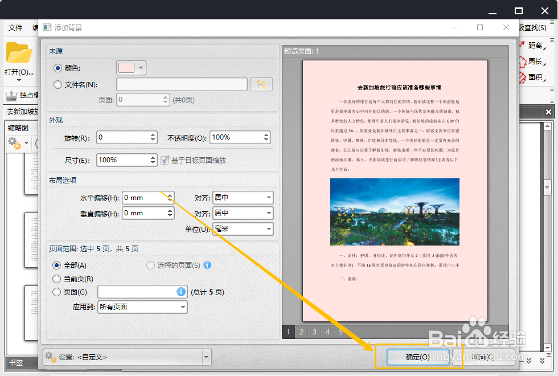Open the 单位 measurement unit dropdown
558x376 pixels.
(243, 230)
